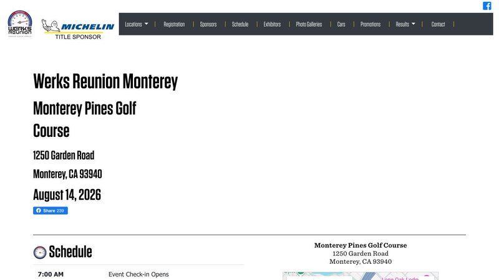The image size is (499, 280).
Task: Open the Promotions page
Action: (371, 24)
